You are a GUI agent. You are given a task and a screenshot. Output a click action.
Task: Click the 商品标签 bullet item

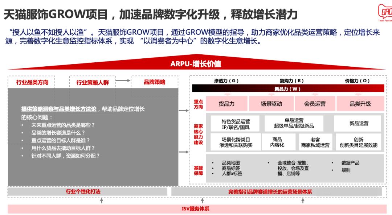pyautogui.click(x=231, y=168)
